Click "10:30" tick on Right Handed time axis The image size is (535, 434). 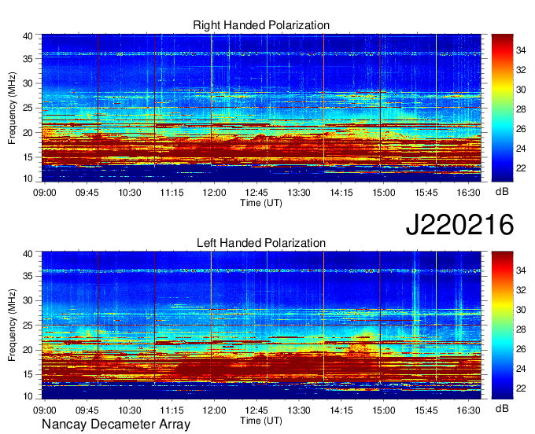point(130,193)
